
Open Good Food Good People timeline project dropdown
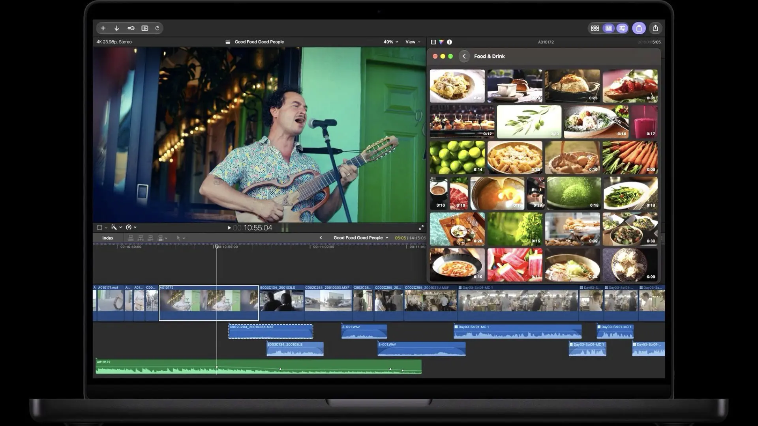click(x=361, y=238)
